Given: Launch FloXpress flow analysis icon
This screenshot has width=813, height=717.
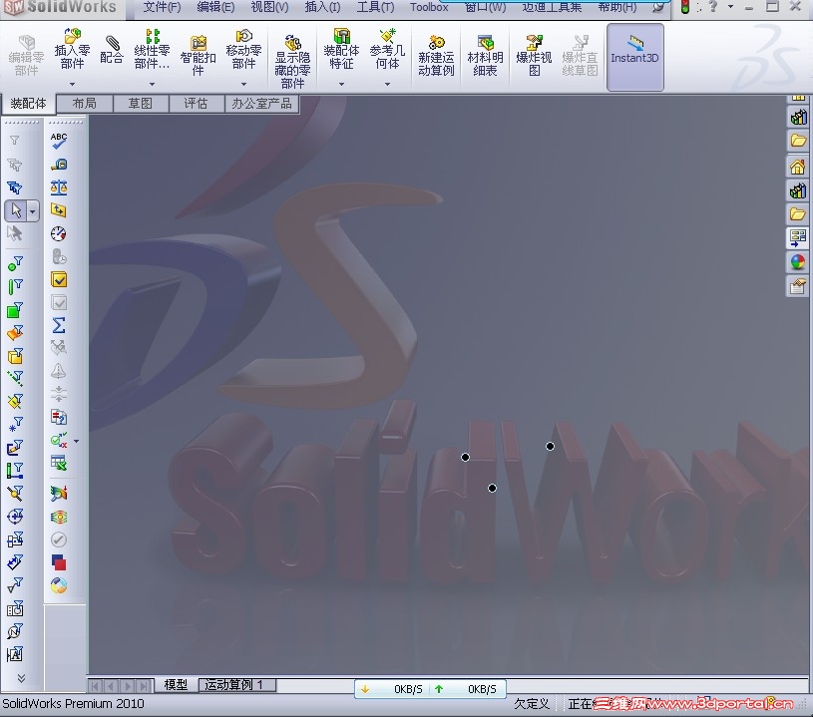Looking at the screenshot, I should [x=59, y=517].
